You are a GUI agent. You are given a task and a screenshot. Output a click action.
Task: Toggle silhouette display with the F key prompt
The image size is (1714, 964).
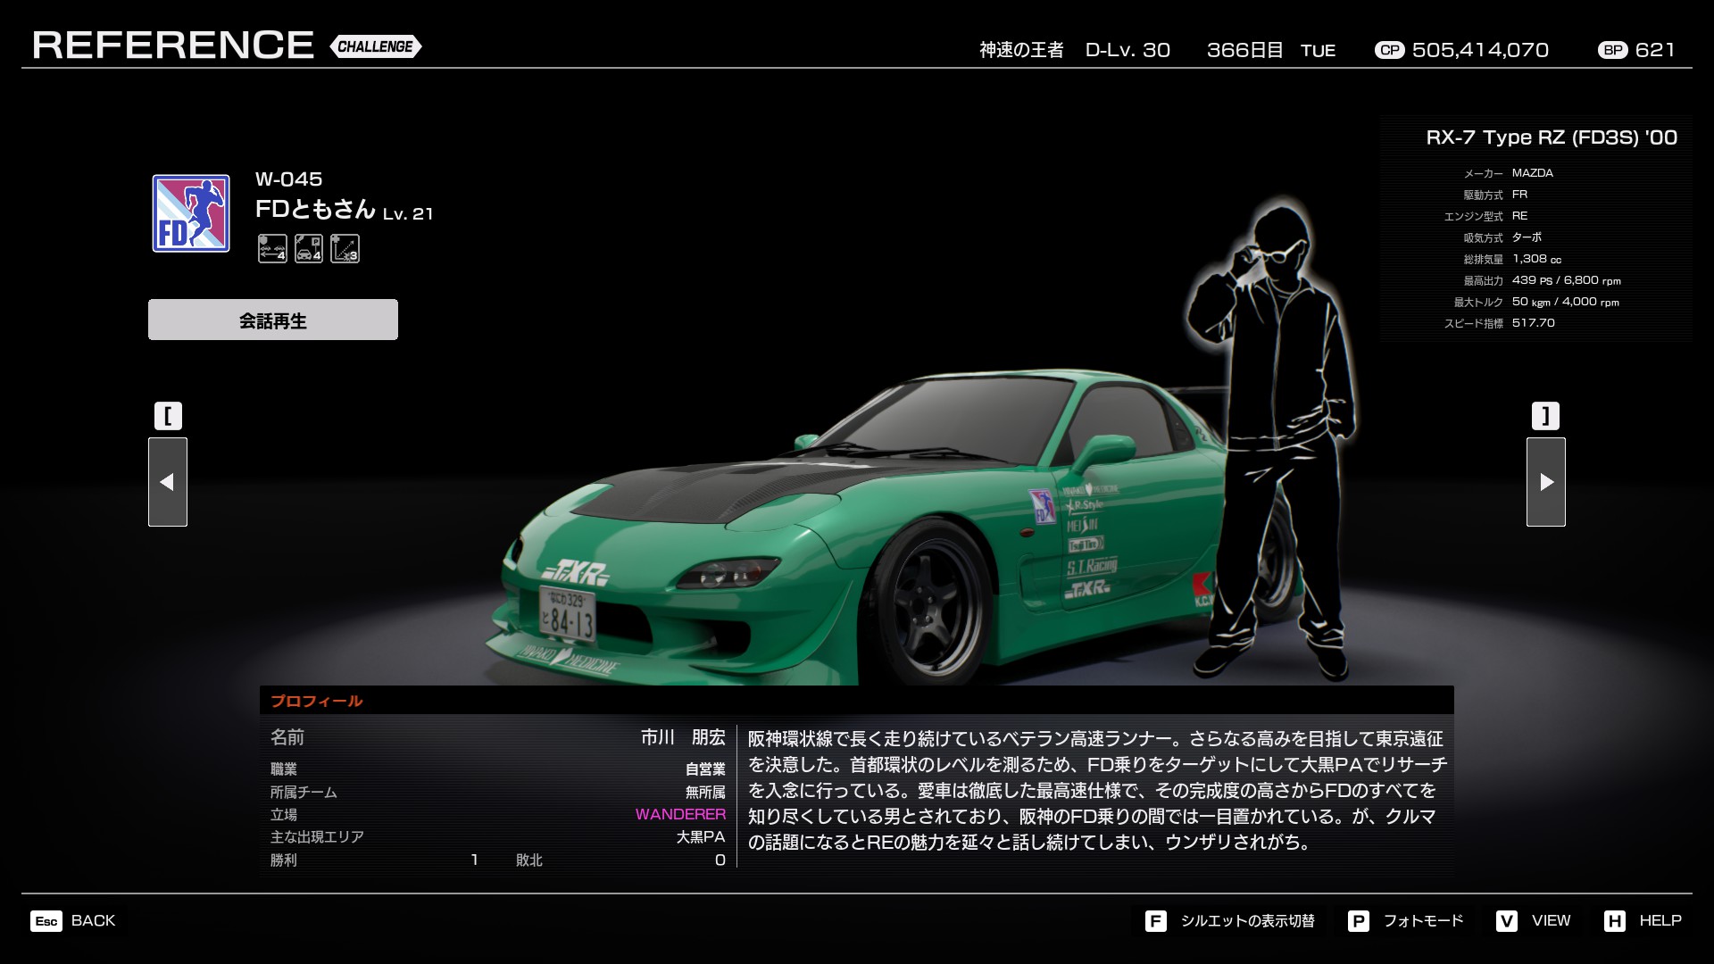click(1230, 920)
